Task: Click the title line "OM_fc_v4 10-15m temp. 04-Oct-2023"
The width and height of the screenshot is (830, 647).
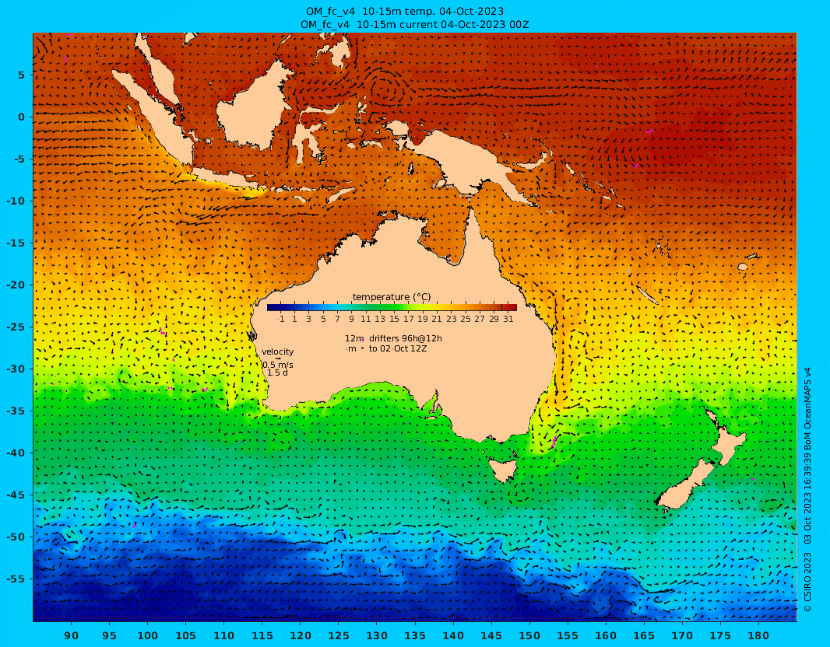Action: [405, 11]
